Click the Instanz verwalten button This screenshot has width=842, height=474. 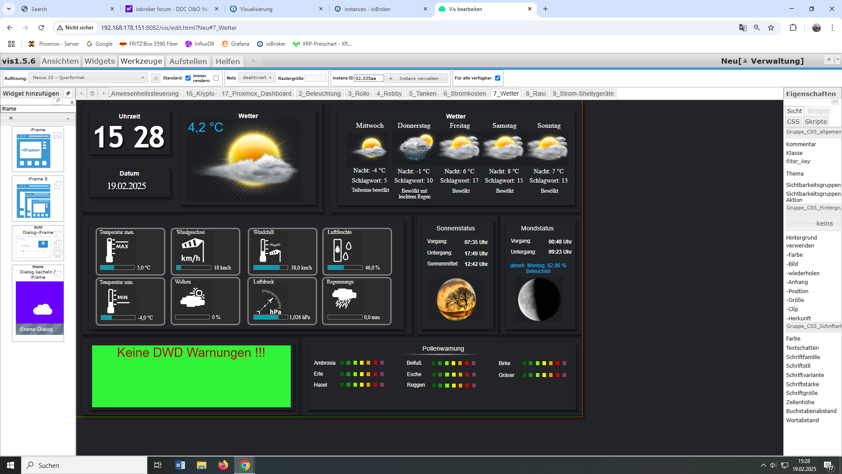[417, 78]
